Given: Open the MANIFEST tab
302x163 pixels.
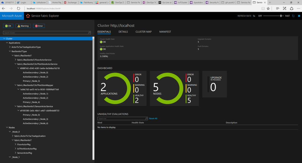Looking at the screenshot, I should 165,32.
